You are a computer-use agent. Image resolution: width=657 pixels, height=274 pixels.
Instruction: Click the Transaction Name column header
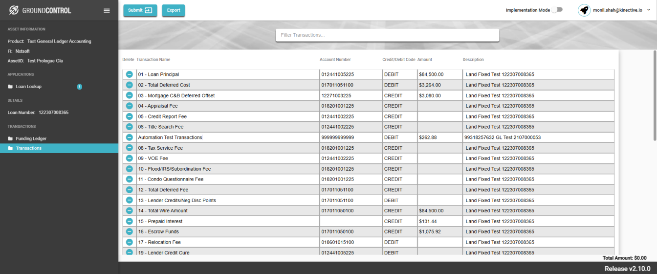pyautogui.click(x=153, y=60)
